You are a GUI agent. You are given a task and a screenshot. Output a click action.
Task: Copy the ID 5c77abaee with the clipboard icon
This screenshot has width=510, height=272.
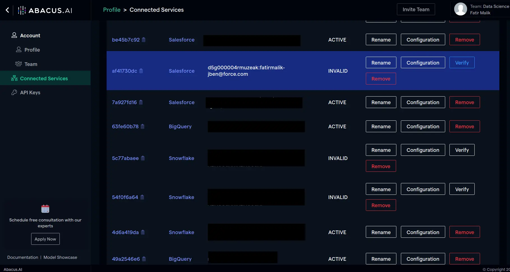click(x=143, y=158)
